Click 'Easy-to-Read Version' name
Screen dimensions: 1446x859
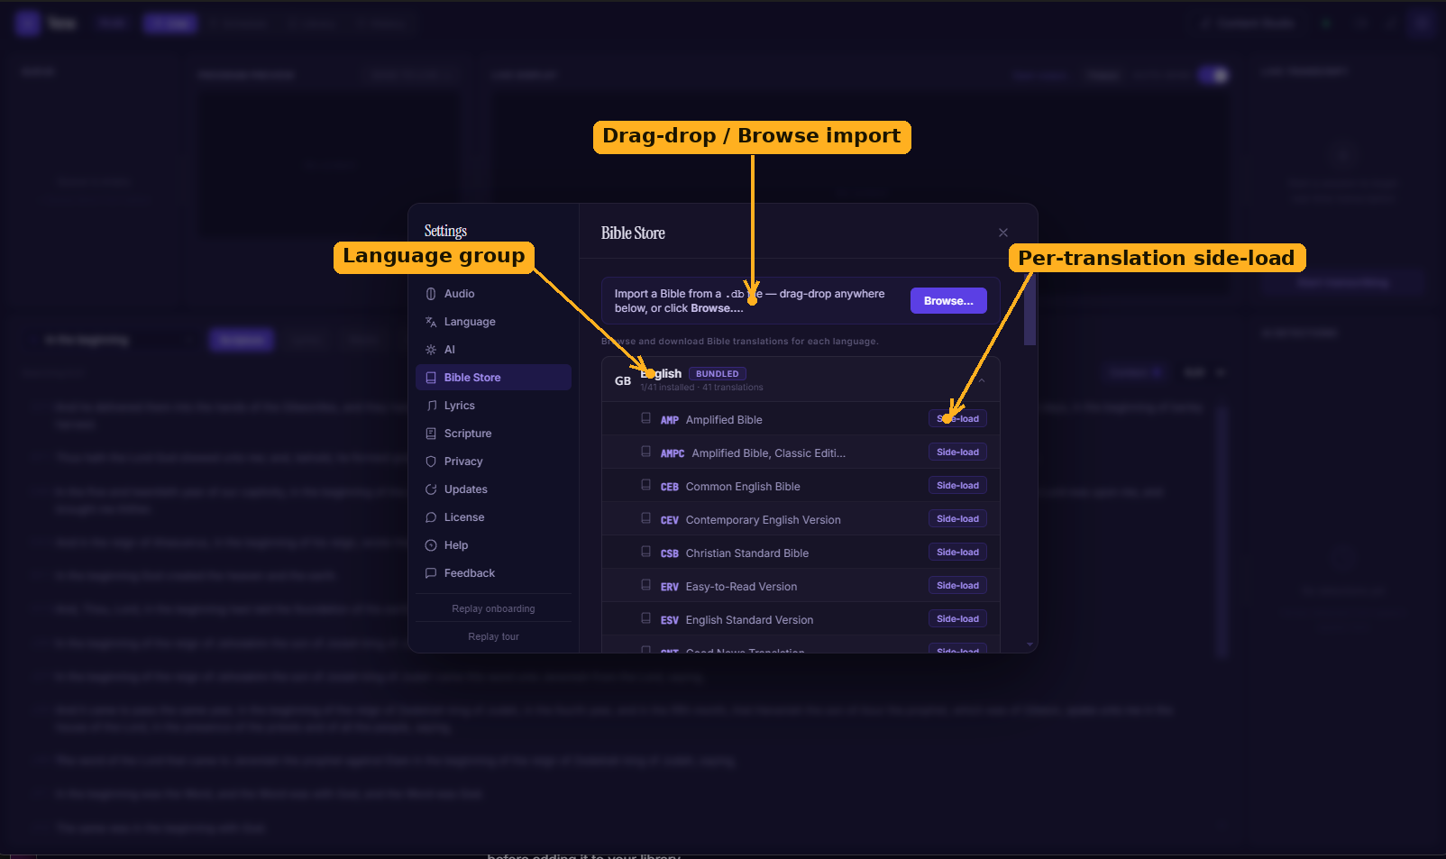click(x=741, y=587)
